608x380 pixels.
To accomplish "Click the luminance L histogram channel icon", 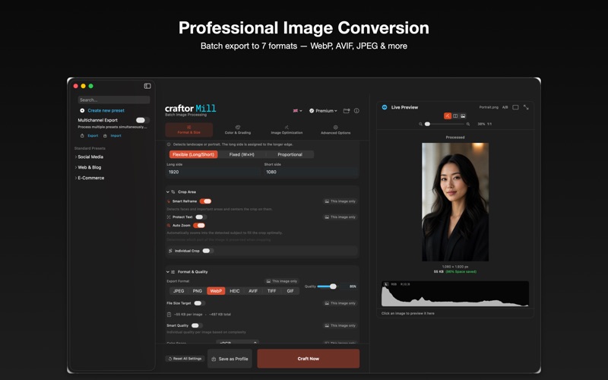I will [386, 284].
